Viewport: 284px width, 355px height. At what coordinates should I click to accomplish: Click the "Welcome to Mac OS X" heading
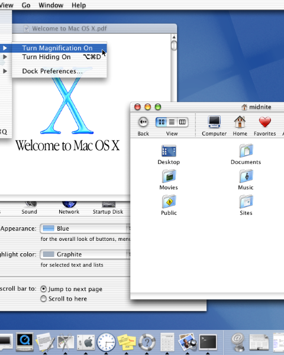pyautogui.click(x=67, y=146)
